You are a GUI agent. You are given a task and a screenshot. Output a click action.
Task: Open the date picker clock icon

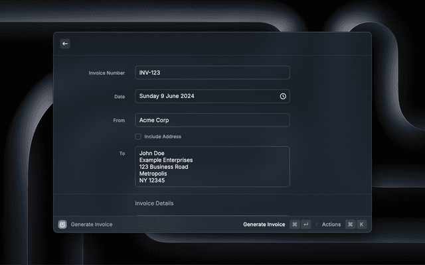click(x=283, y=96)
